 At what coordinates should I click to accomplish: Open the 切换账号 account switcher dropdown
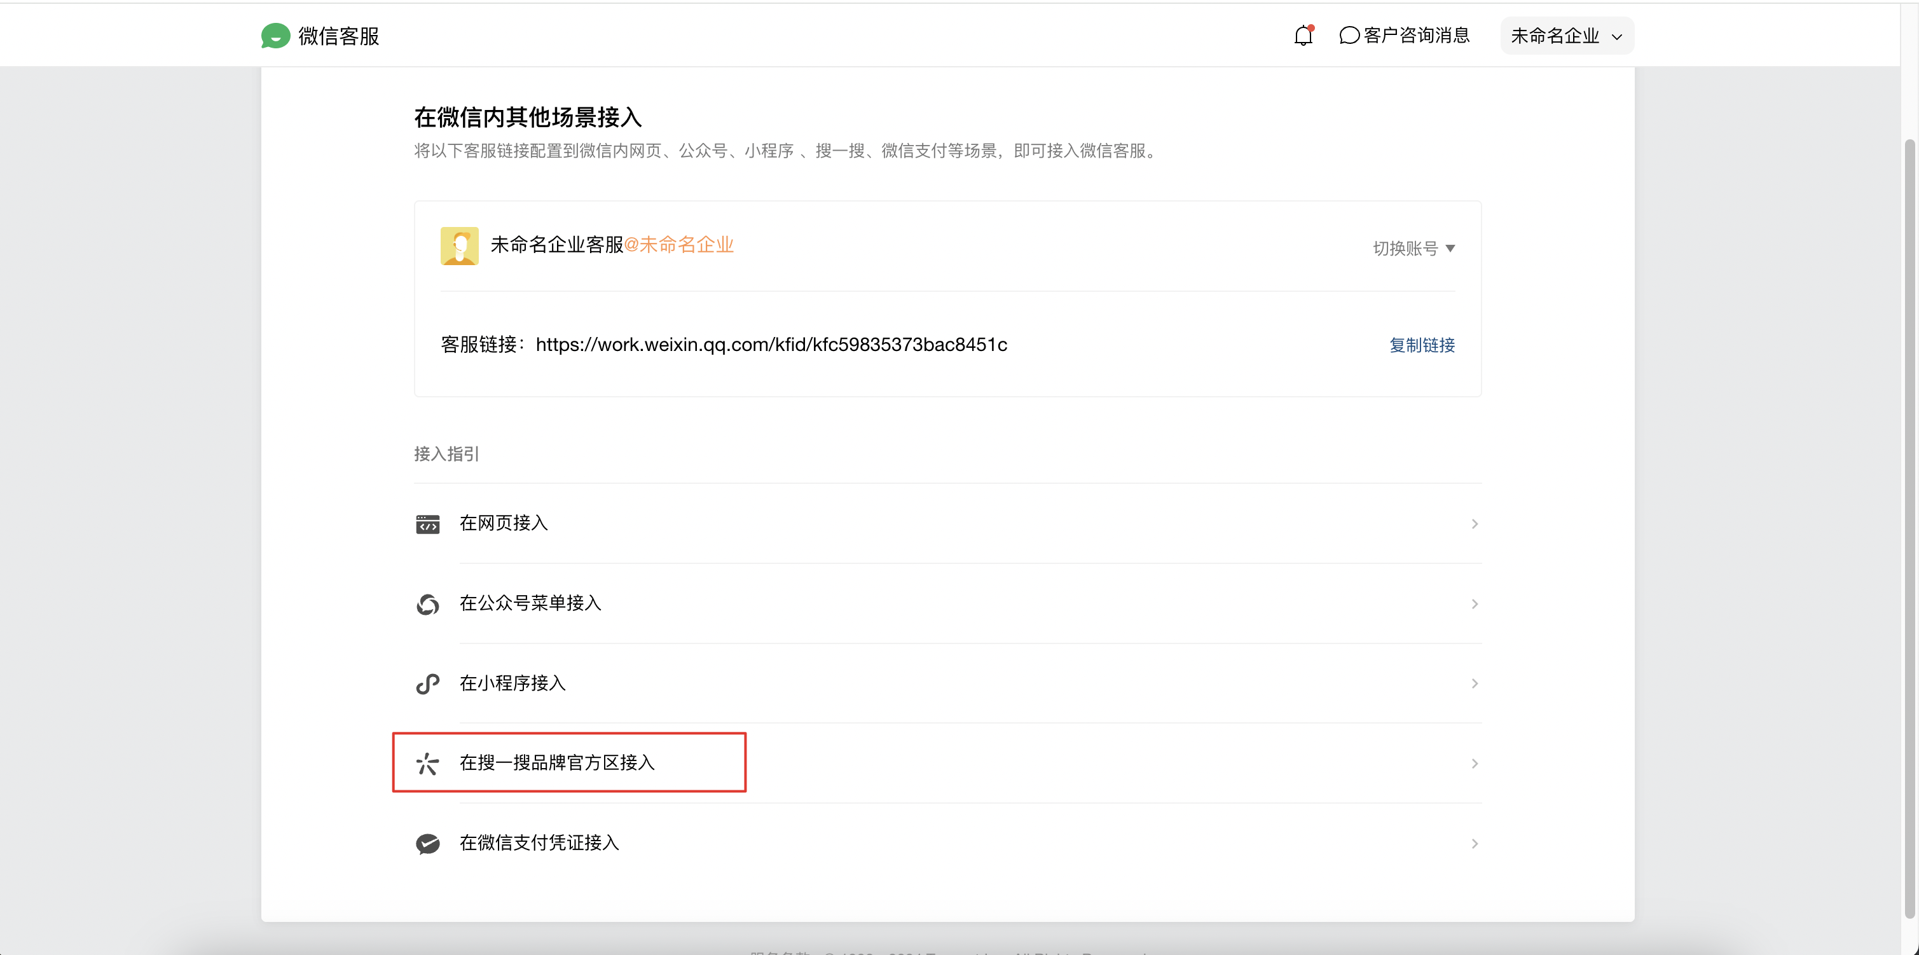pyautogui.click(x=1412, y=248)
